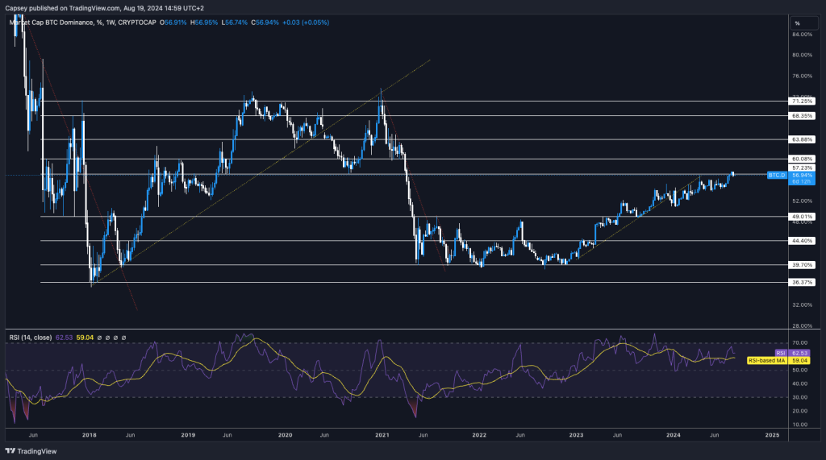
Task: Click the 70.00 level on RSI scale
Action: 799,343
